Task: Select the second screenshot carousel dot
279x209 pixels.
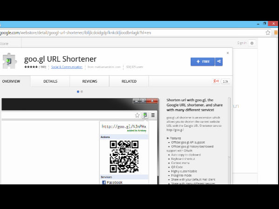Action: (82, 91)
